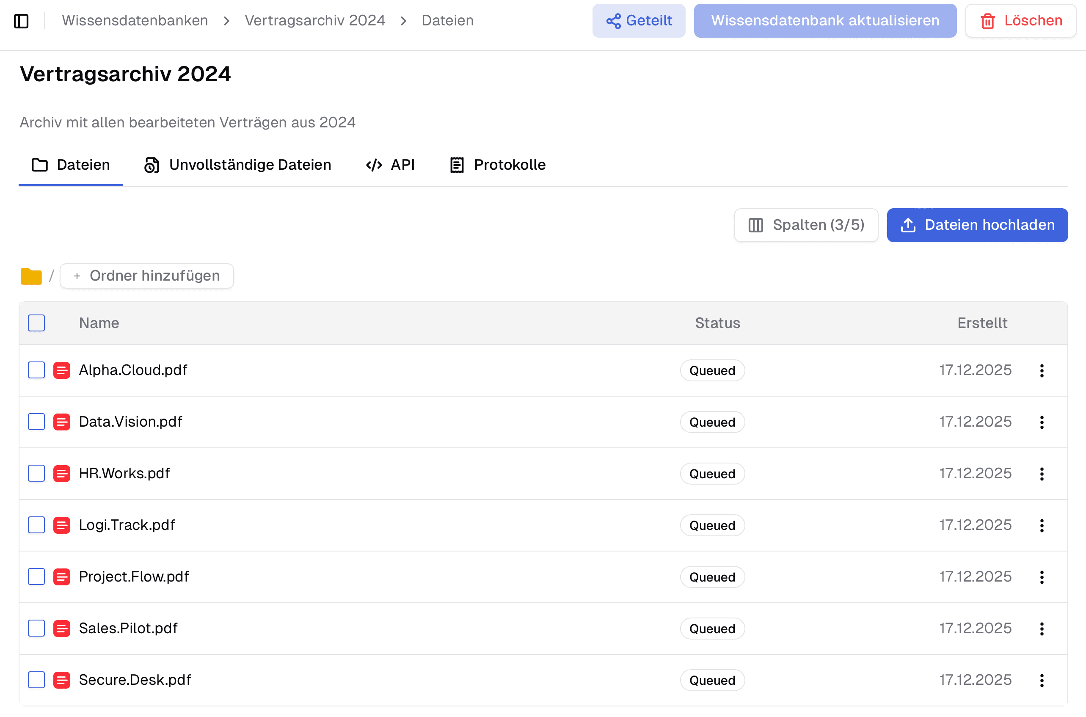
Task: Open the Spalten (3/5) column selector
Action: click(806, 225)
